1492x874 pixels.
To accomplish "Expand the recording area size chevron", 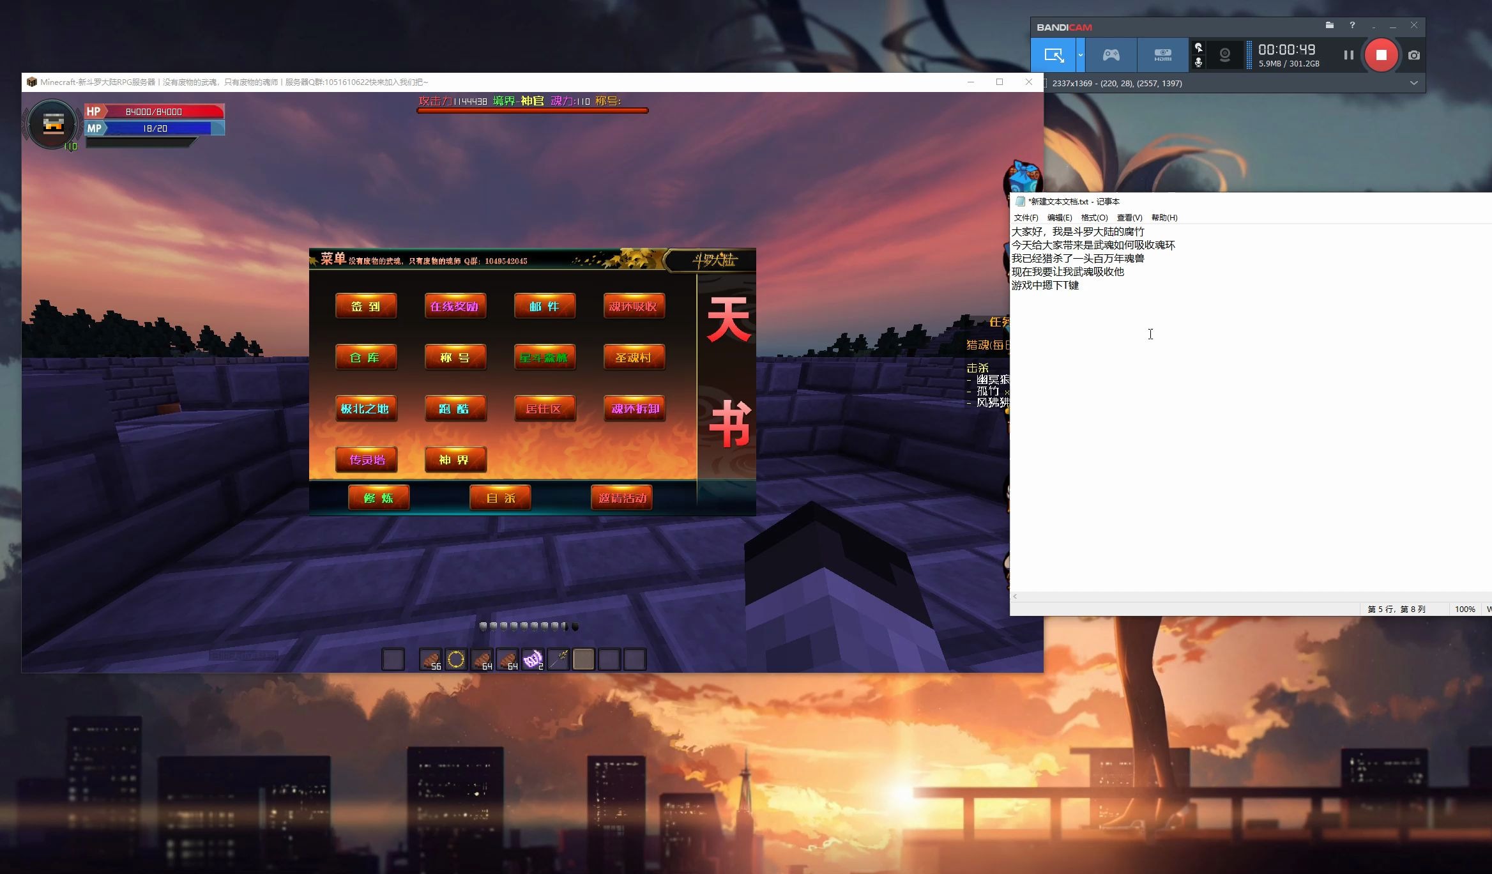I will click(x=1413, y=83).
